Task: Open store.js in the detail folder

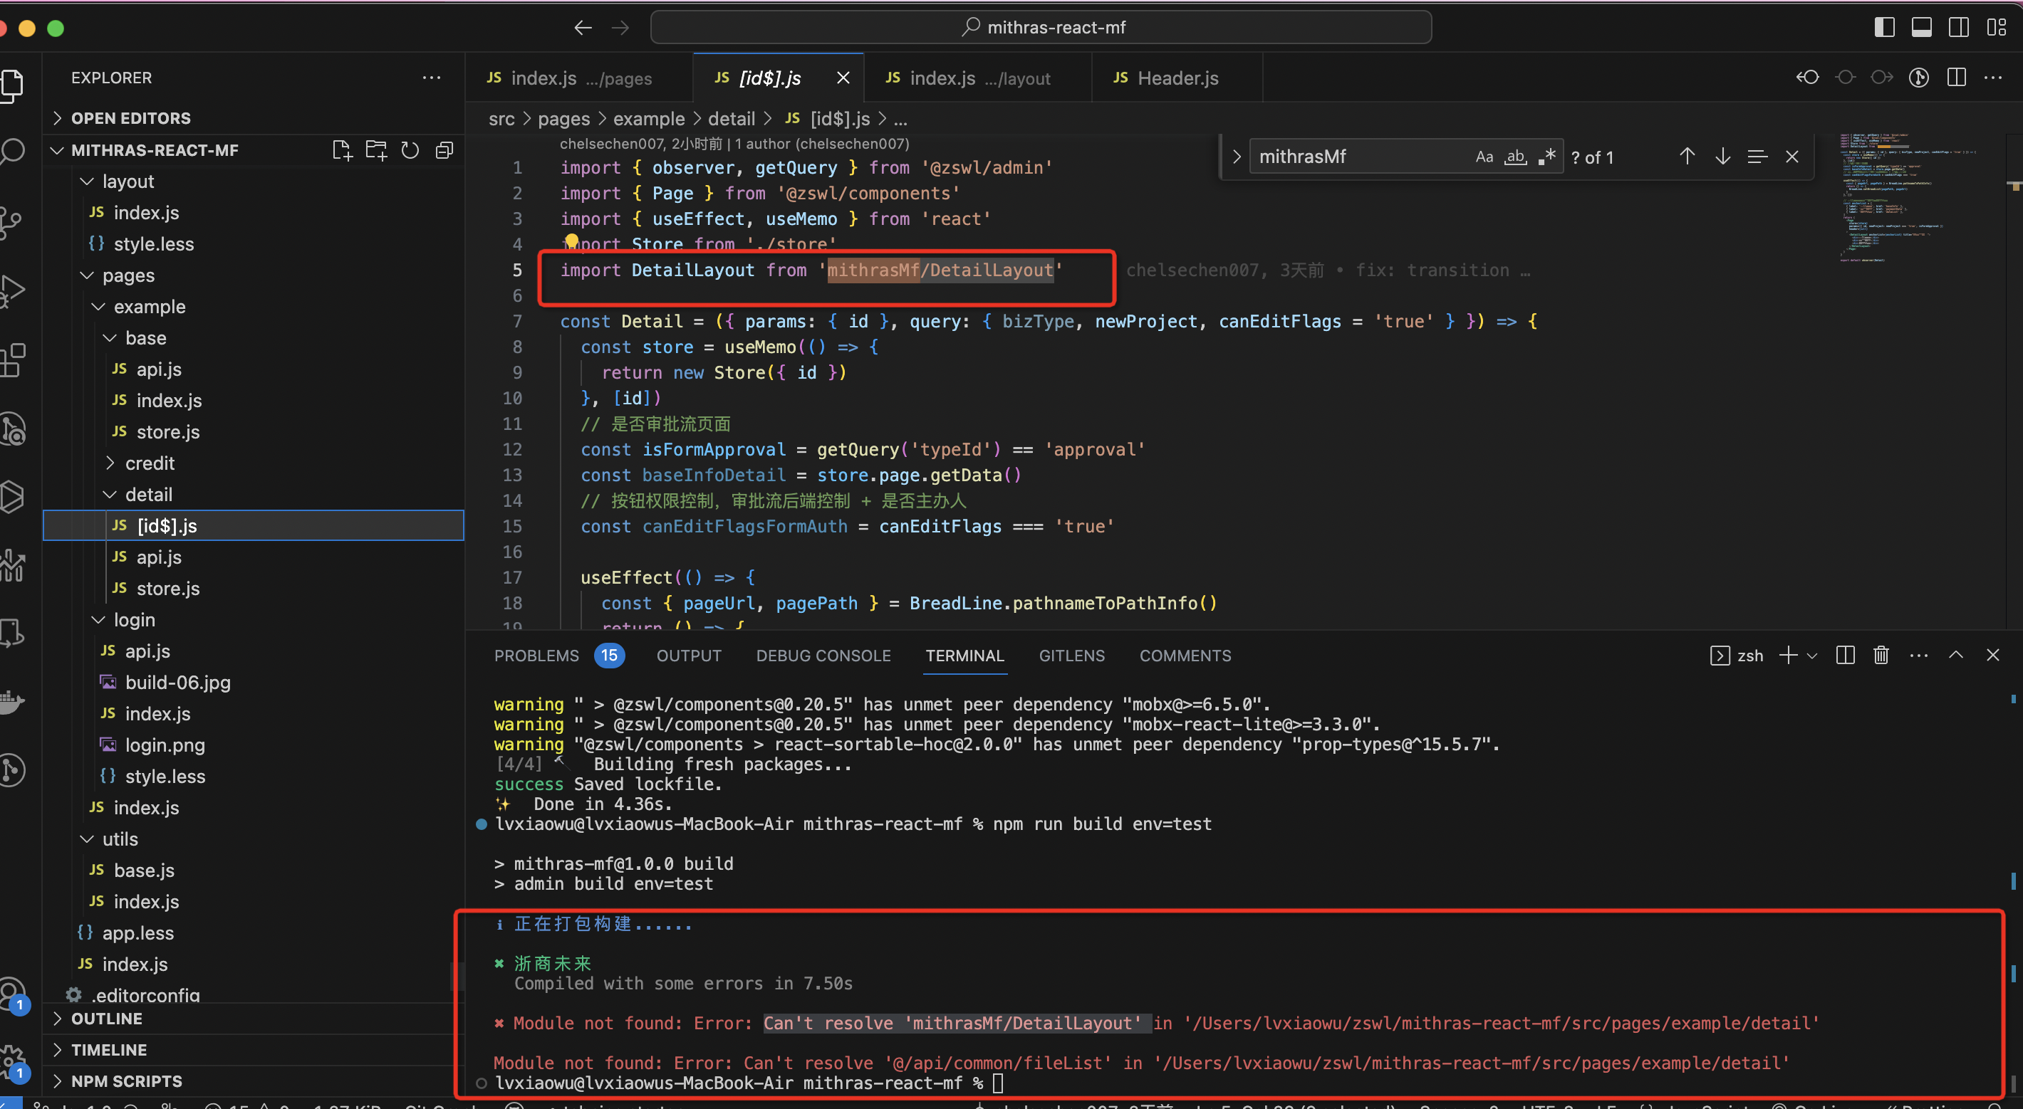Action: point(167,589)
